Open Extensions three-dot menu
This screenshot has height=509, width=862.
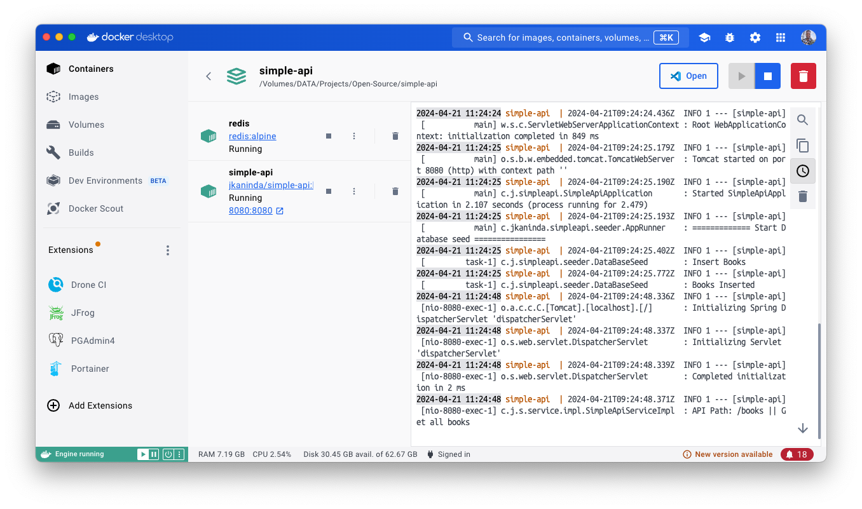168,250
